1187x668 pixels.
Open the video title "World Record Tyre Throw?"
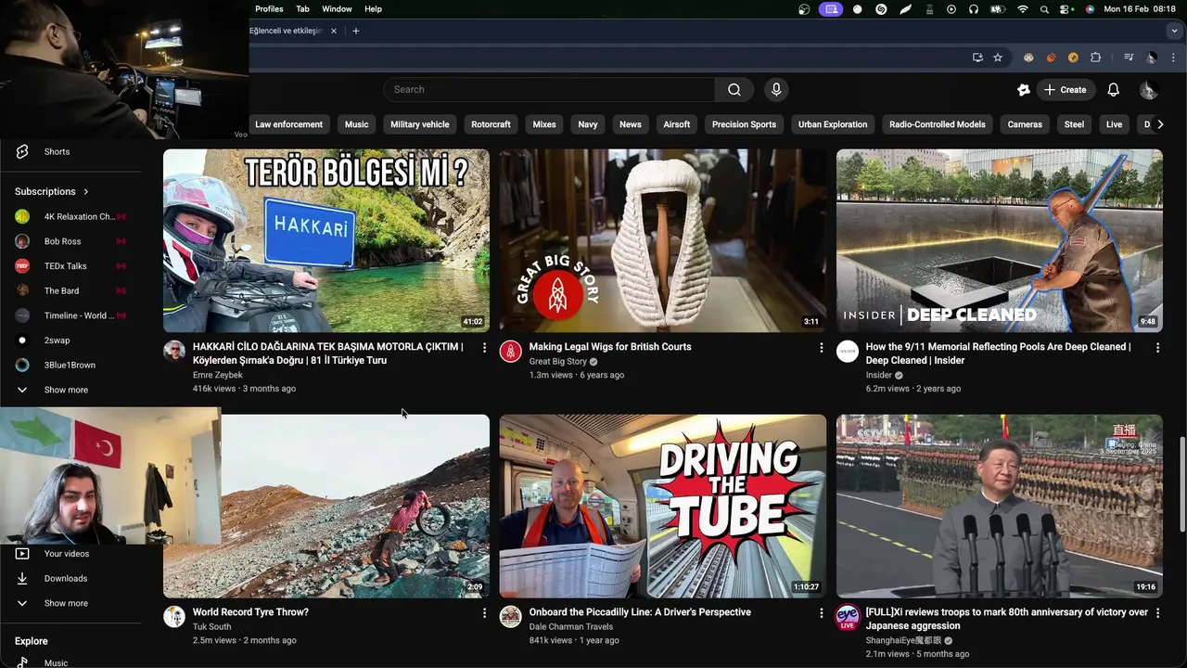(x=250, y=612)
